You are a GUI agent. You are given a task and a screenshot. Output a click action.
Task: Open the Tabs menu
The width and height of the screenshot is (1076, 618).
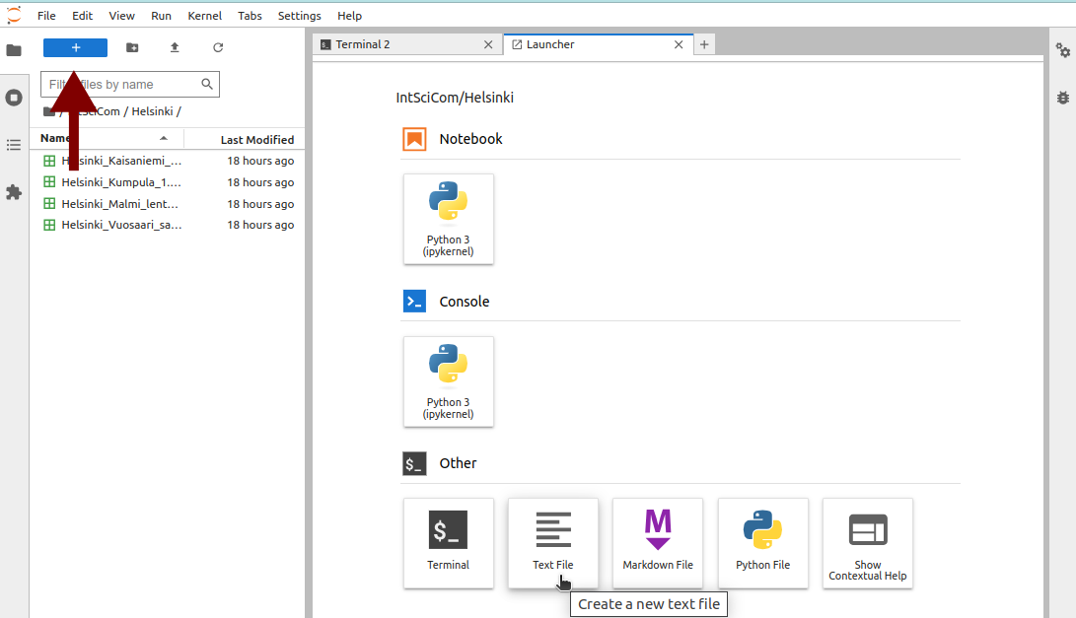(250, 15)
